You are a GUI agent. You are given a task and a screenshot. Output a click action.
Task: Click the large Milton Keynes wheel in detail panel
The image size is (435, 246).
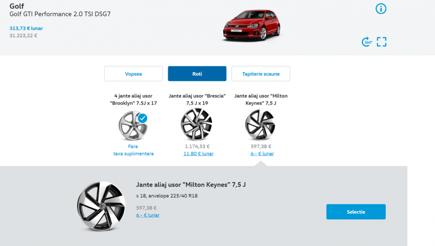(101, 206)
